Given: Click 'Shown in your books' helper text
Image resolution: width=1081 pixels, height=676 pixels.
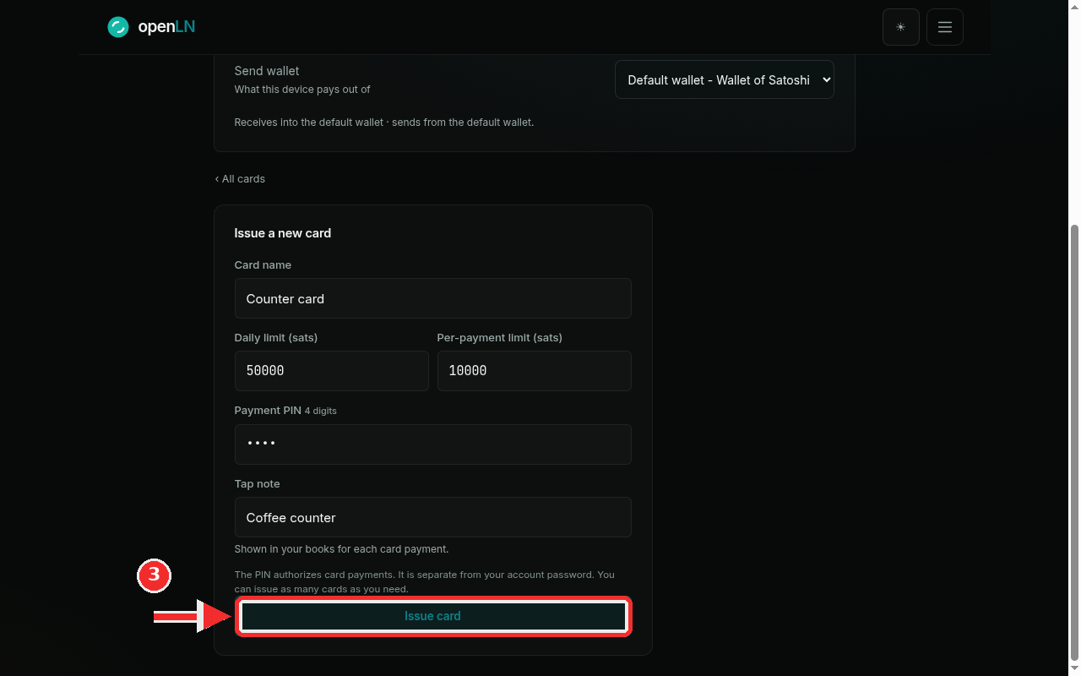Looking at the screenshot, I should coord(341,549).
